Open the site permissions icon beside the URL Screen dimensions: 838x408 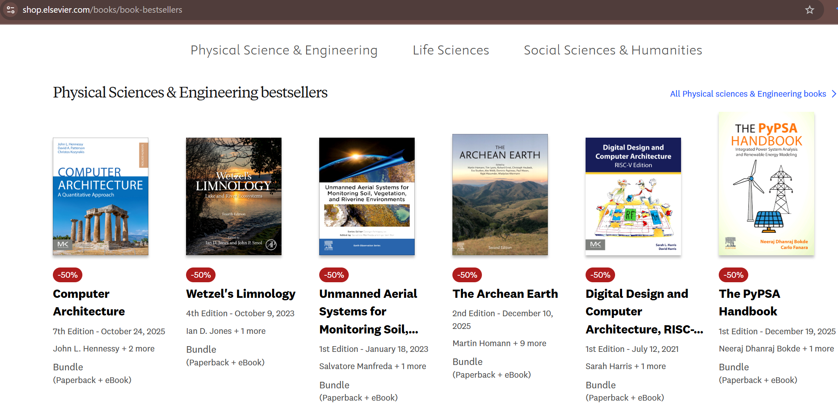click(11, 9)
